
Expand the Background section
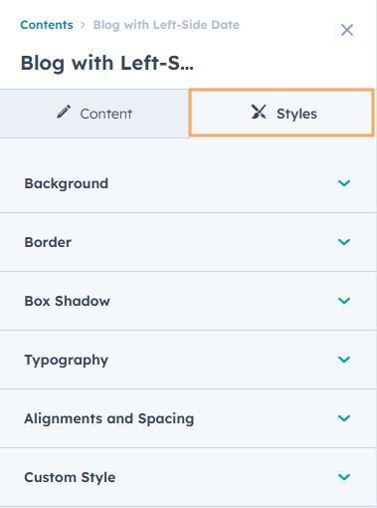(188, 183)
